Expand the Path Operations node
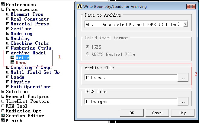This screenshot has width=199, height=123. tap(8, 86)
